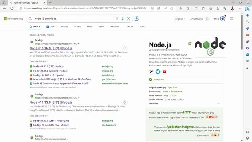Open the MORE search category menu
The height and width of the screenshot is (142, 252).
[x=130, y=26]
